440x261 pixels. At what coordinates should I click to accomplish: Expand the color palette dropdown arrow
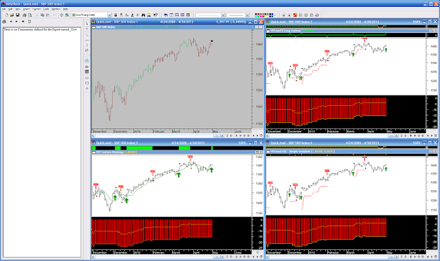275,15
